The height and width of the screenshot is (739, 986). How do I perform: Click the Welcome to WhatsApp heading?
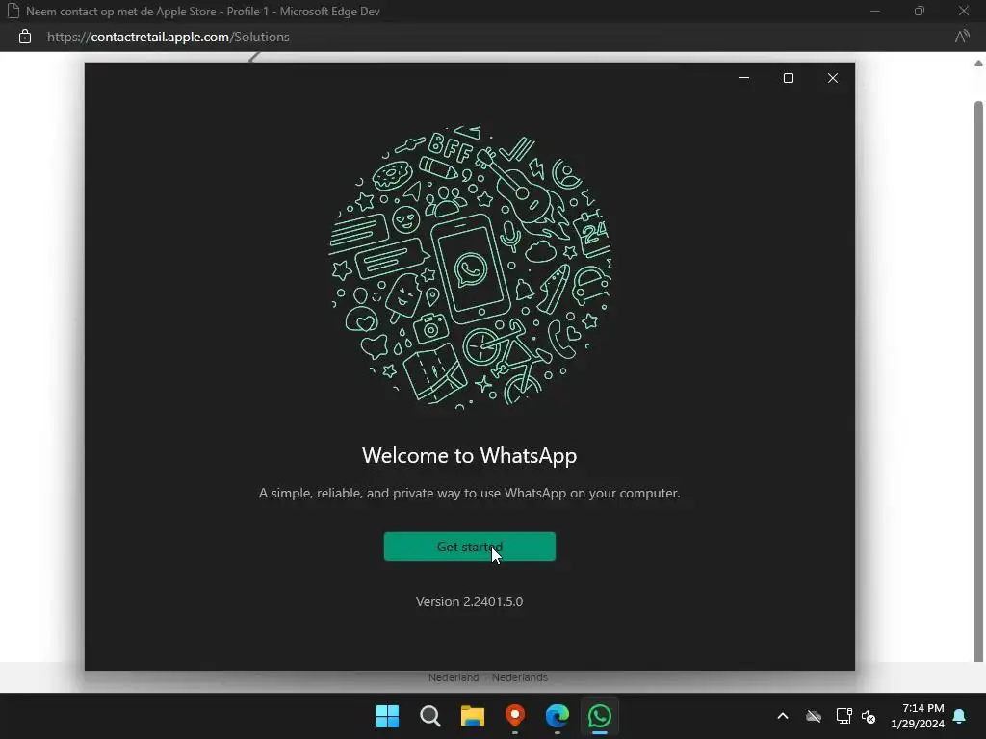point(469,455)
